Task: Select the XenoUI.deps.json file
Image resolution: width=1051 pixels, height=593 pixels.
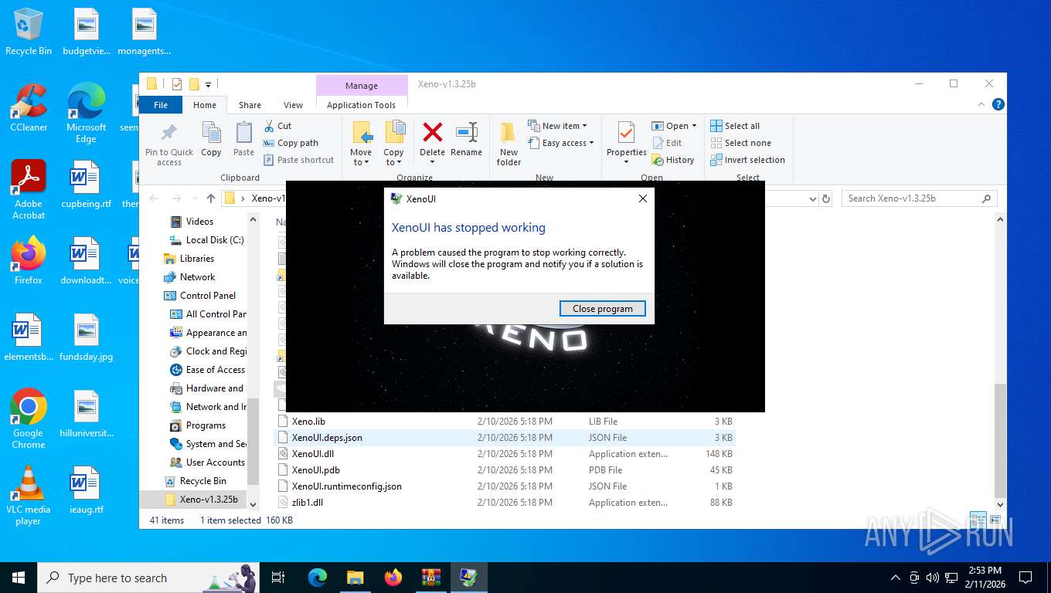Action: [327, 438]
